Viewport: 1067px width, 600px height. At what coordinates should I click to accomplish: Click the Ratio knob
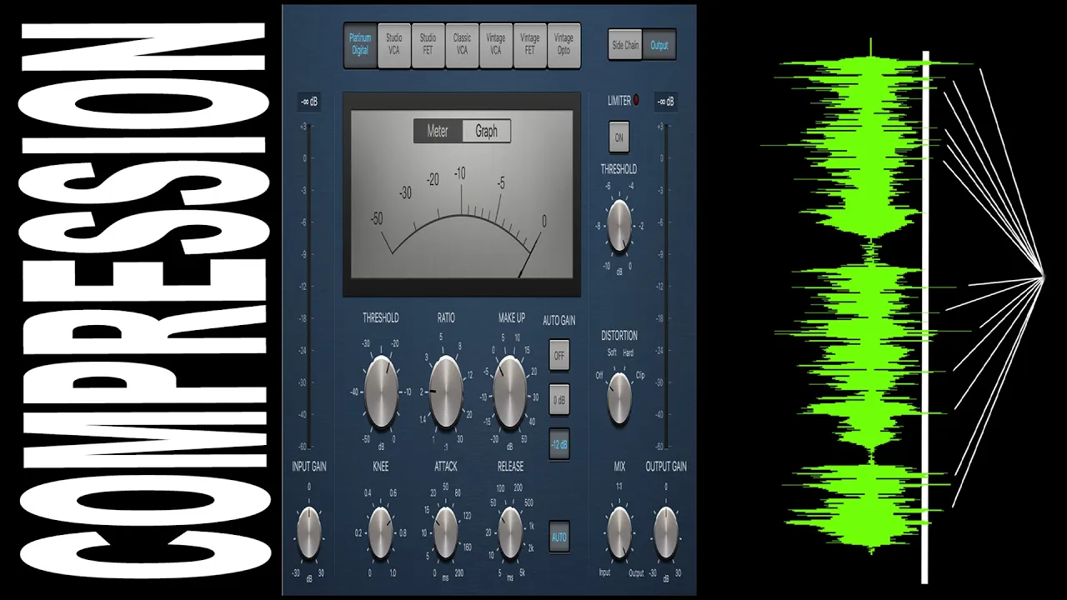[x=446, y=392]
